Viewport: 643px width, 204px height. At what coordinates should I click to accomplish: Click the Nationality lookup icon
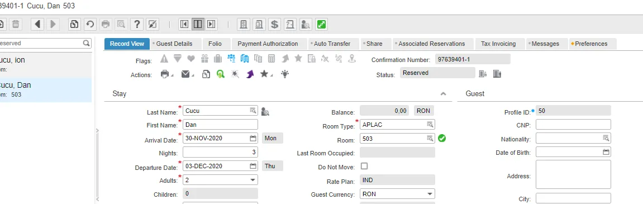tap(606, 138)
